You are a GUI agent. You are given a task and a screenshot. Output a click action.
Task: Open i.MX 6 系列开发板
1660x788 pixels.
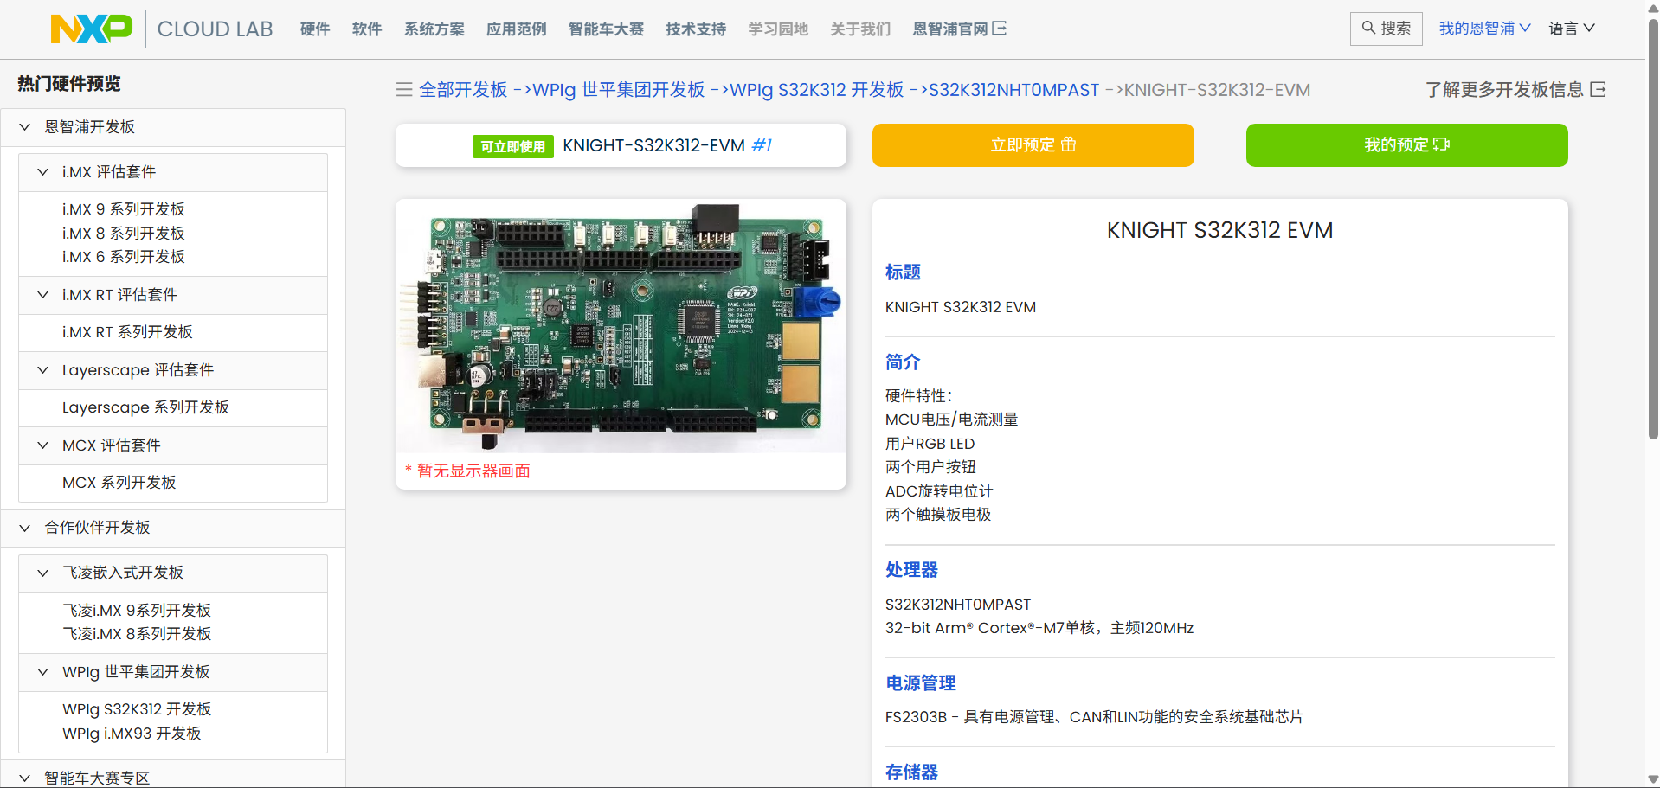(x=124, y=257)
